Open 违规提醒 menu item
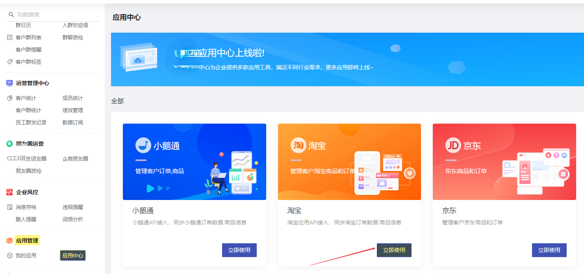The height and width of the screenshot is (274, 584). (x=73, y=207)
